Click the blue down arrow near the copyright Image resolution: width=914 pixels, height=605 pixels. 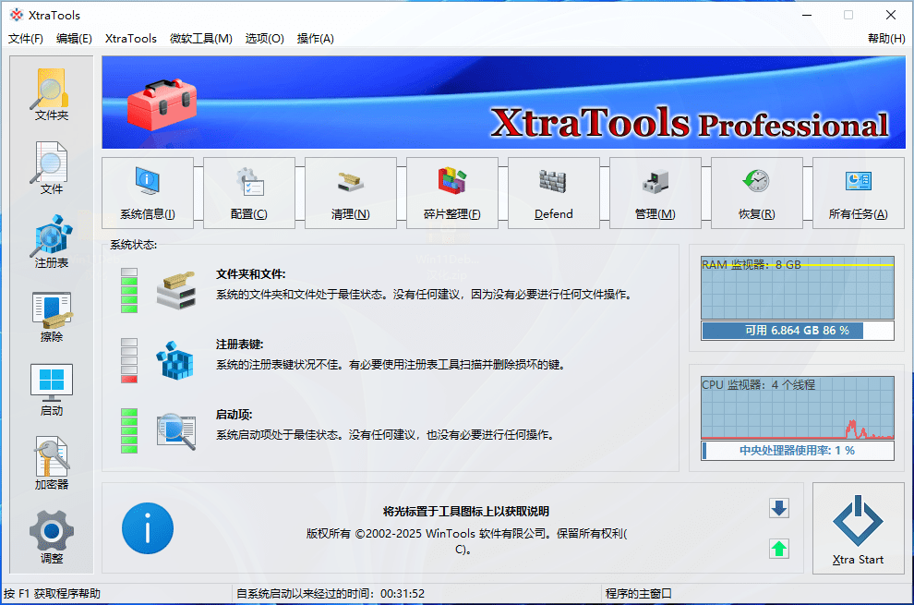click(x=778, y=509)
